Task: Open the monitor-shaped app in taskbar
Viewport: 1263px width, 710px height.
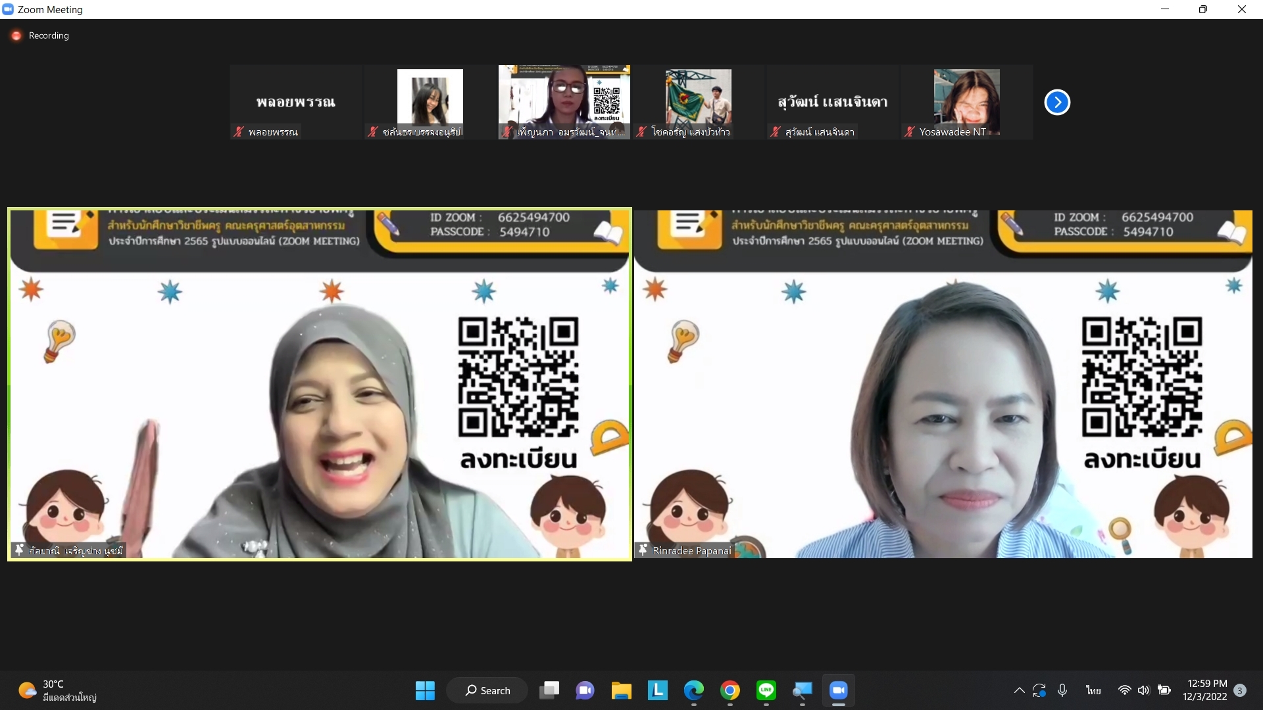Action: pos(802,690)
